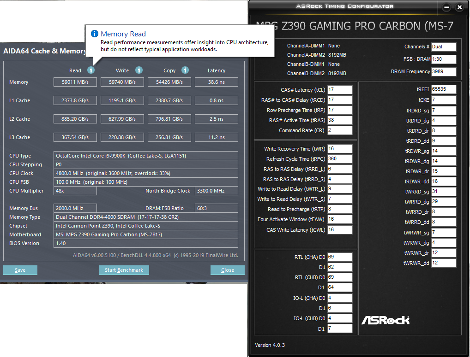Click the tWRRD_sg field showing 31

(444, 192)
